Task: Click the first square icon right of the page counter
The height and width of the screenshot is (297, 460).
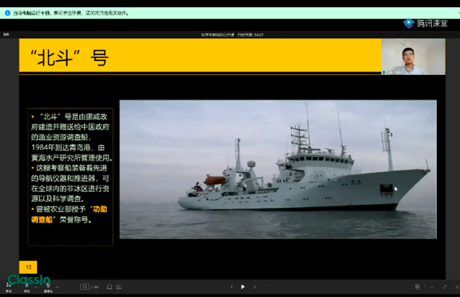Action: 110,287
